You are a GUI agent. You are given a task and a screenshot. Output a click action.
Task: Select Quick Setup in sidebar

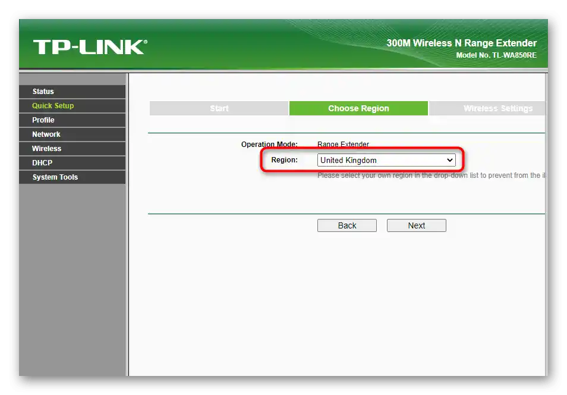pos(73,106)
